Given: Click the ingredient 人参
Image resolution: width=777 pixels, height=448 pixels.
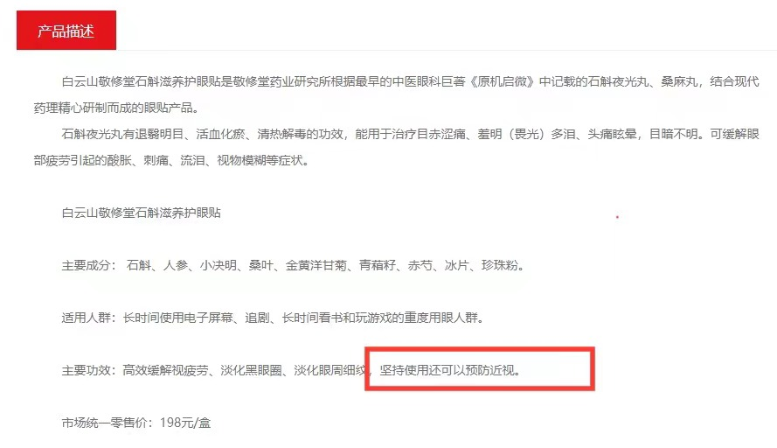Looking at the screenshot, I should coord(176,265).
